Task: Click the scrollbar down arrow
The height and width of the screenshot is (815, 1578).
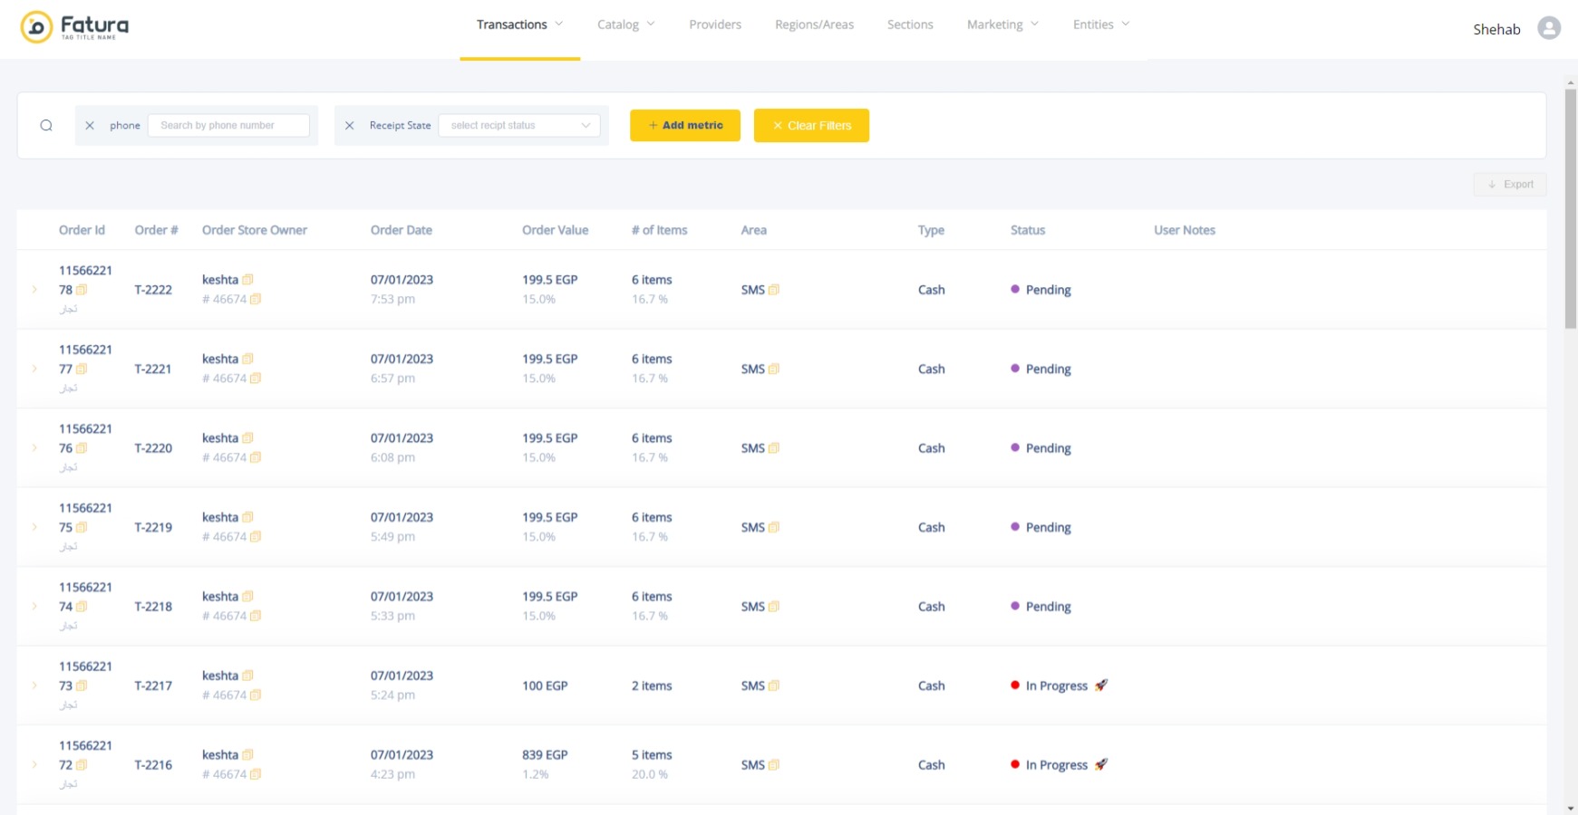Action: pyautogui.click(x=1571, y=808)
